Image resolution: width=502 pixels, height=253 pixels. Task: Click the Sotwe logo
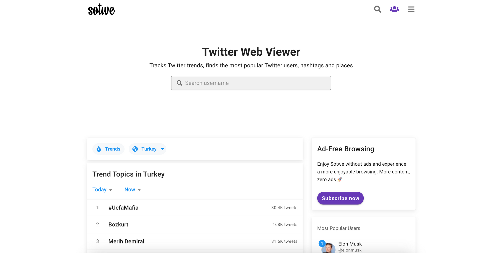(x=101, y=10)
